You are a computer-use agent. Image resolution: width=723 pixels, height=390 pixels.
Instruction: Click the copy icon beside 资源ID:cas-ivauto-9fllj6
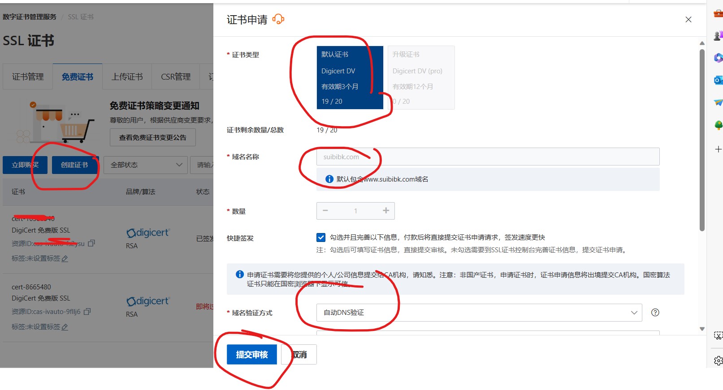87,311
